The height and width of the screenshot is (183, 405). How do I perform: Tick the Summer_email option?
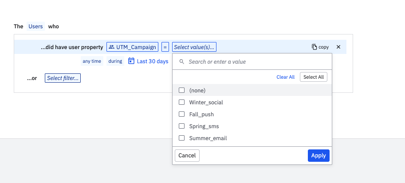pos(181,138)
